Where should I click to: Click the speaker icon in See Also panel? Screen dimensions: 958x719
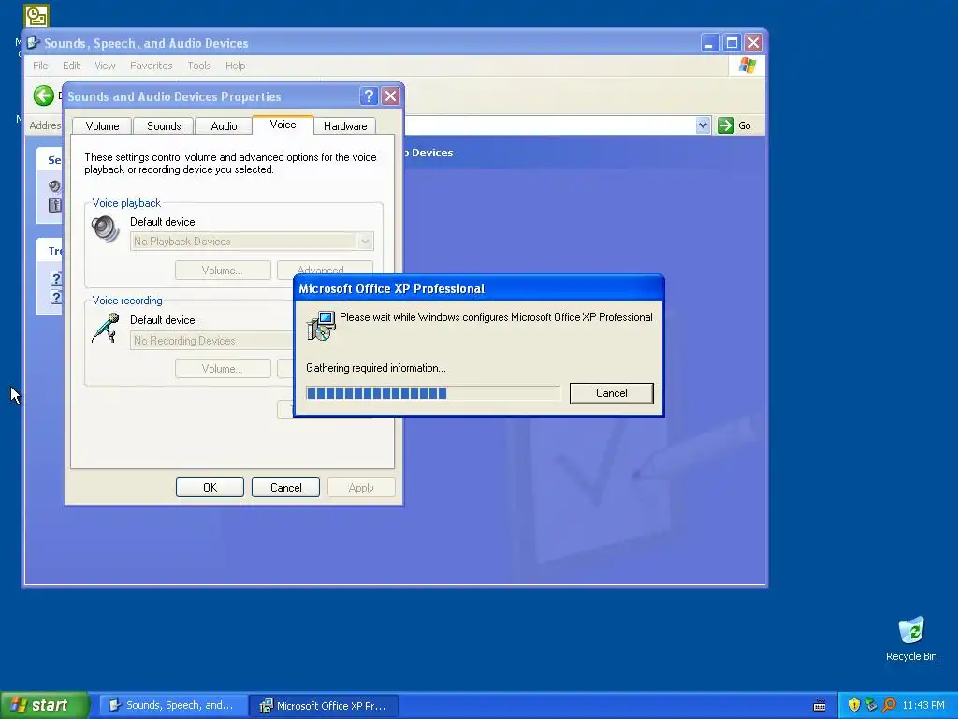click(x=54, y=186)
